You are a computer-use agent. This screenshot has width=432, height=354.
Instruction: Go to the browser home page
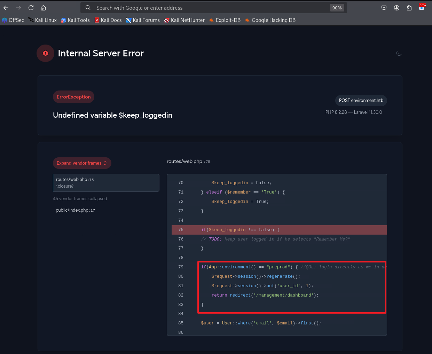pyautogui.click(x=43, y=8)
